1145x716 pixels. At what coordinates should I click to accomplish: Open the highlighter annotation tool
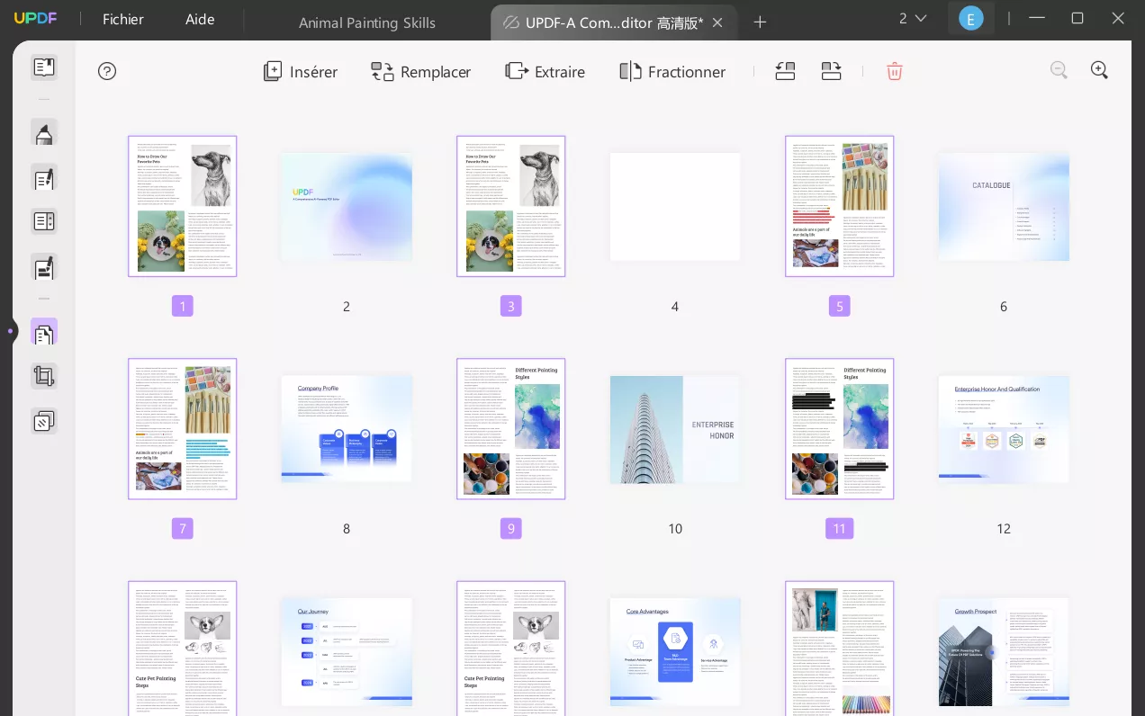click(x=43, y=133)
